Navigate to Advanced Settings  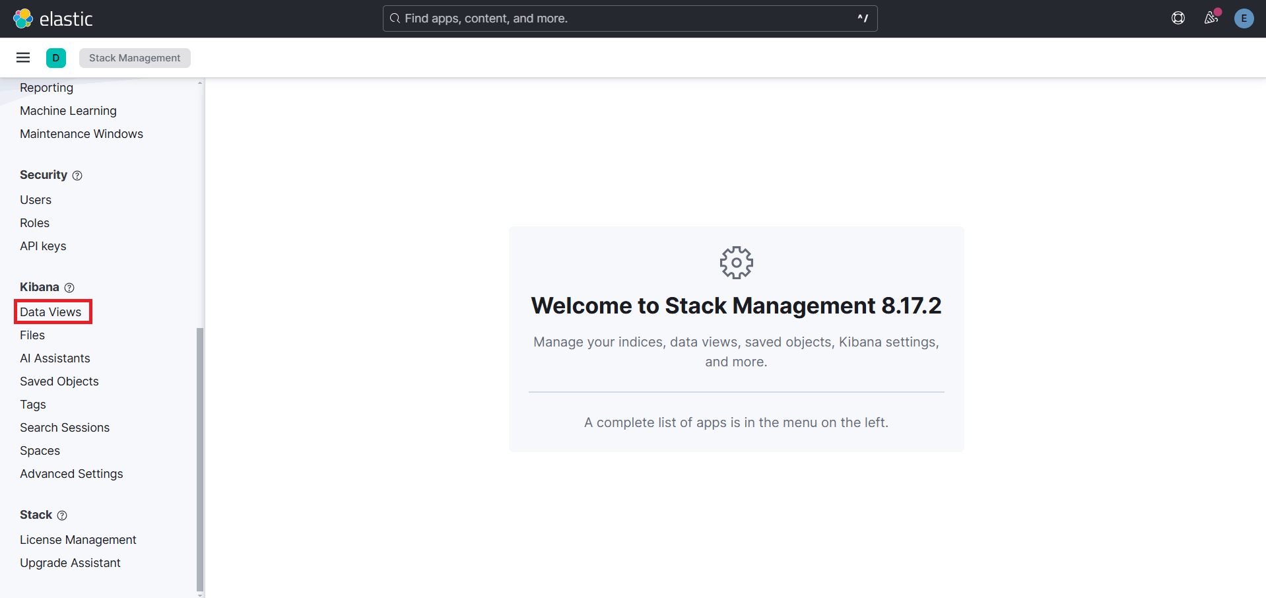71,474
